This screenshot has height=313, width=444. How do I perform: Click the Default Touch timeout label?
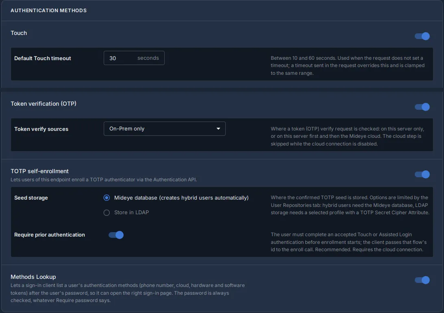coord(42,58)
